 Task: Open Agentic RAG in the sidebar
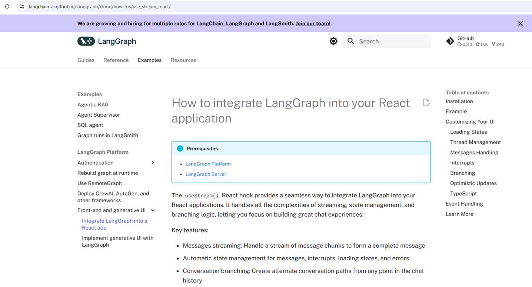[x=93, y=104]
